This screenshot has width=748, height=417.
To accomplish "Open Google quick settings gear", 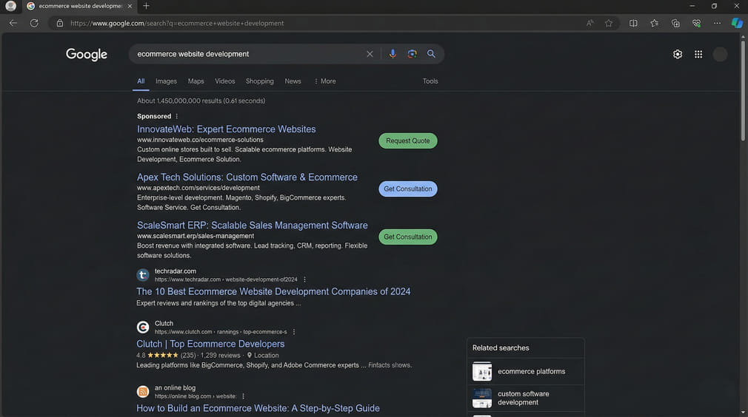I will click(678, 54).
